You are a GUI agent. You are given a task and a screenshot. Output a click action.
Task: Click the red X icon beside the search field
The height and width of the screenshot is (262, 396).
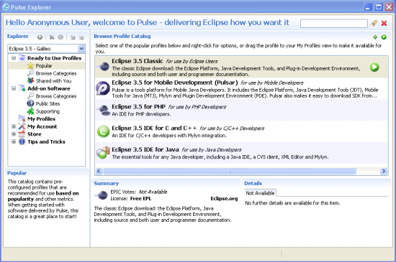pyautogui.click(x=384, y=23)
